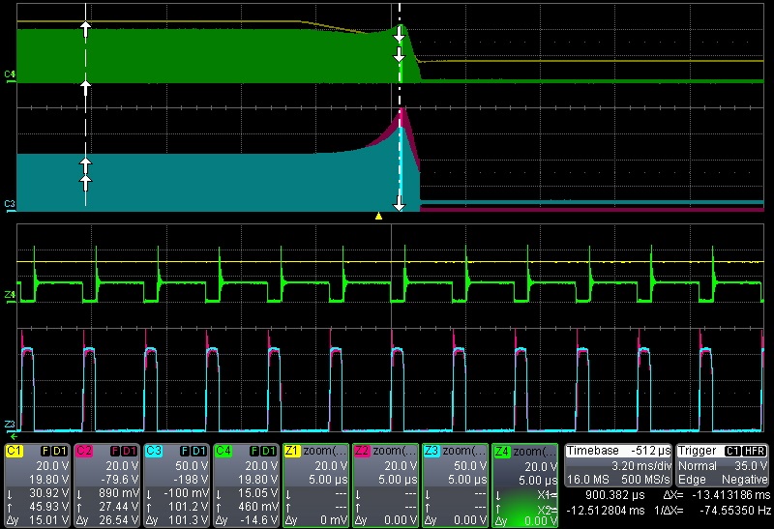
Task: Click the C3 vertical scale 50.0 V
Action: (x=192, y=465)
